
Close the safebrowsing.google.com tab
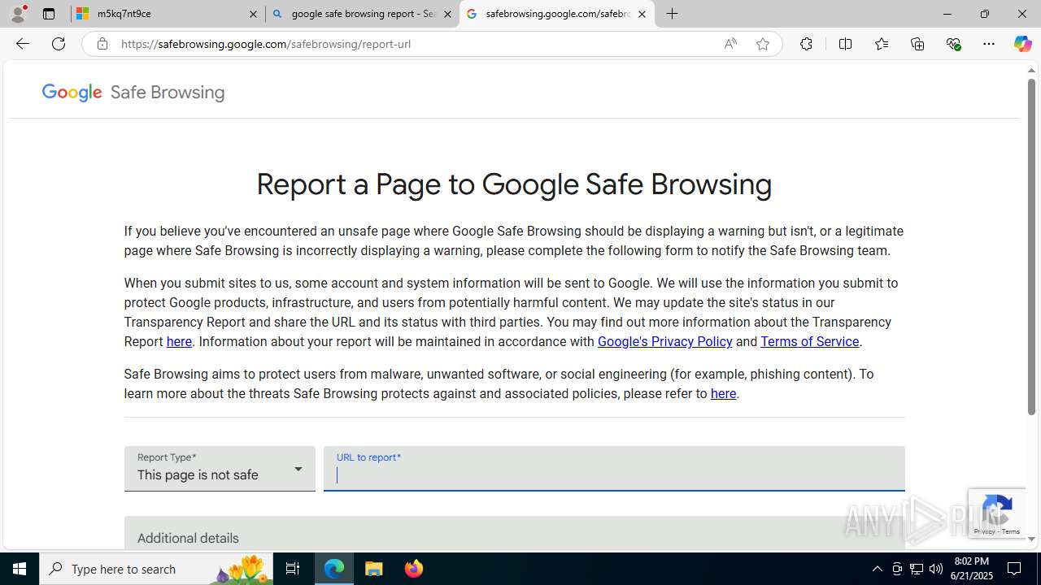click(x=642, y=14)
